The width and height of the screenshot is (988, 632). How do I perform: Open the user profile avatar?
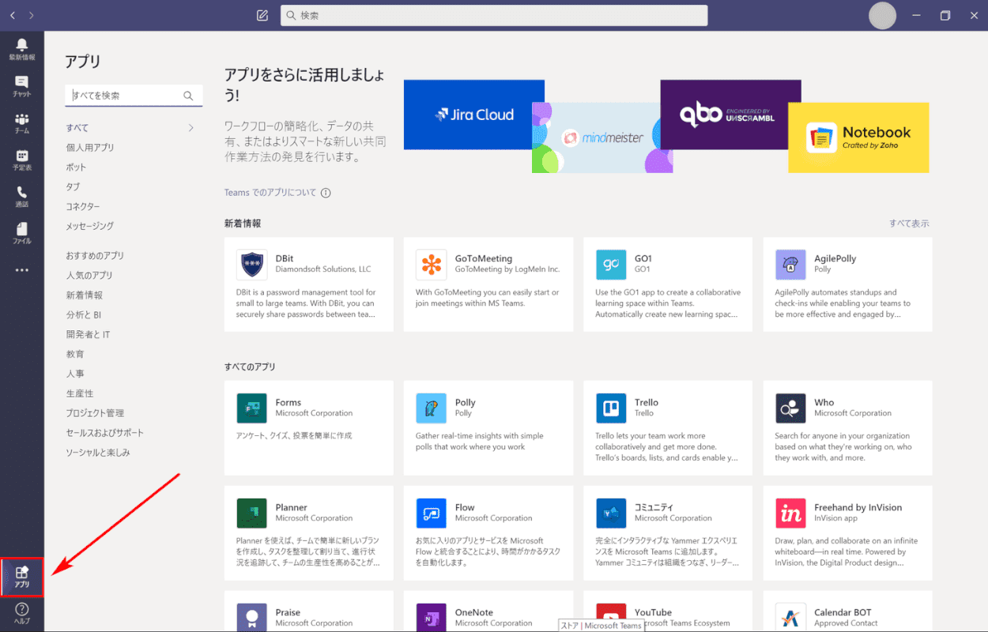[x=882, y=15]
